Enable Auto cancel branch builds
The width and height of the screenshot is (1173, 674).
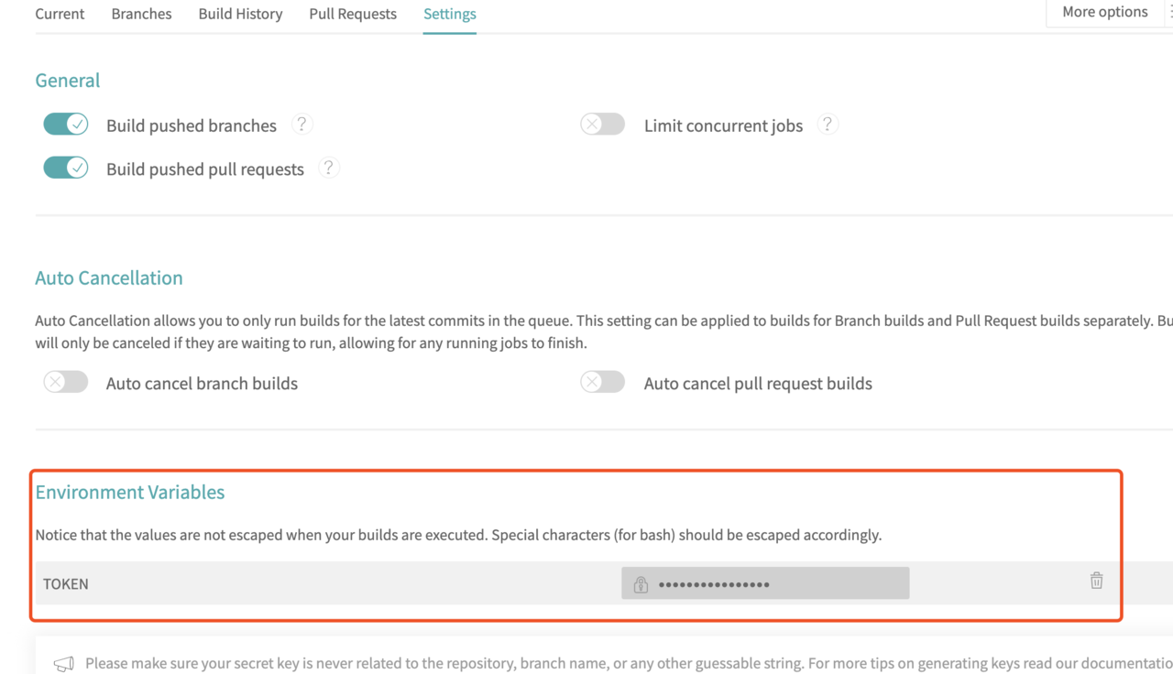coord(66,382)
